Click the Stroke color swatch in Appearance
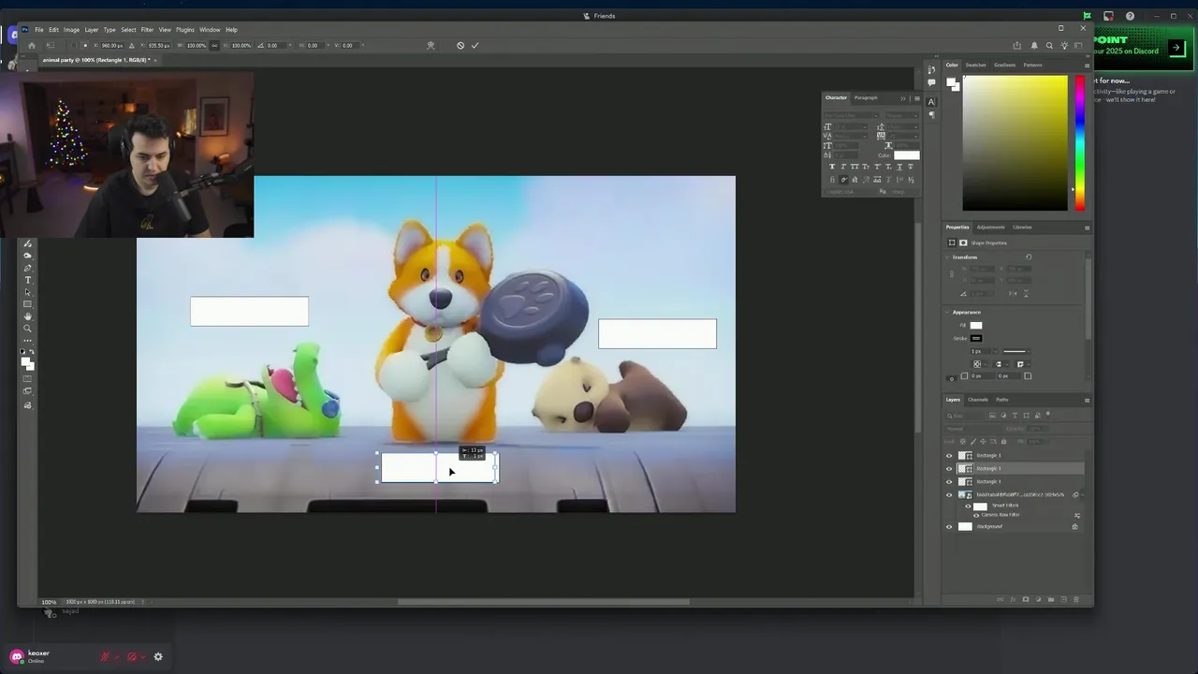Viewport: 1198px width, 674px height. [x=976, y=338]
